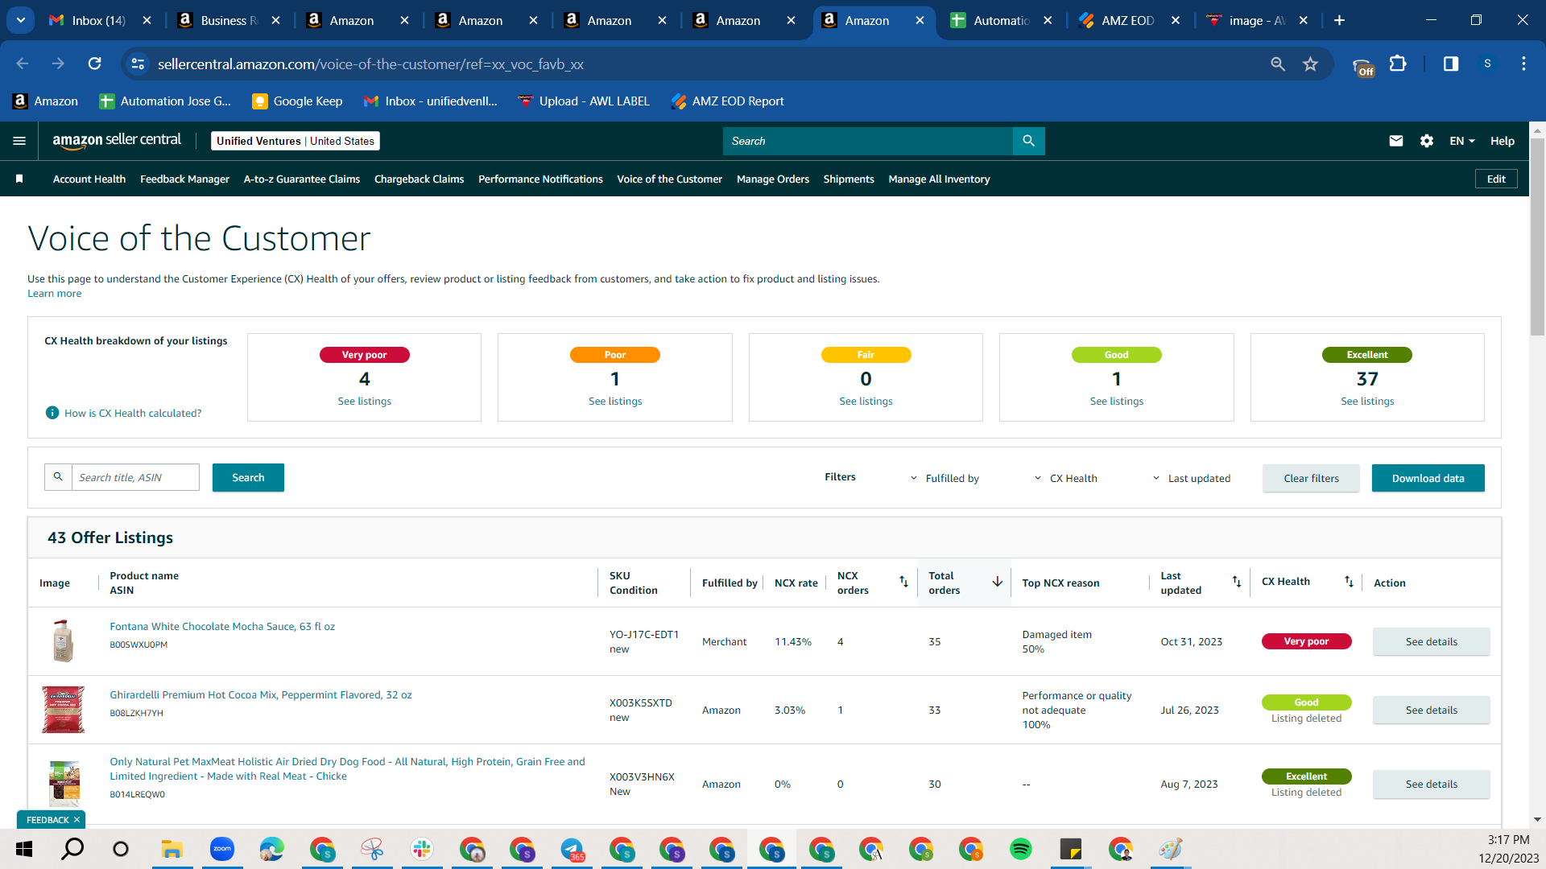Open a new browser tab with the plus icon
Image resolution: width=1546 pixels, height=869 pixels.
1339,21
